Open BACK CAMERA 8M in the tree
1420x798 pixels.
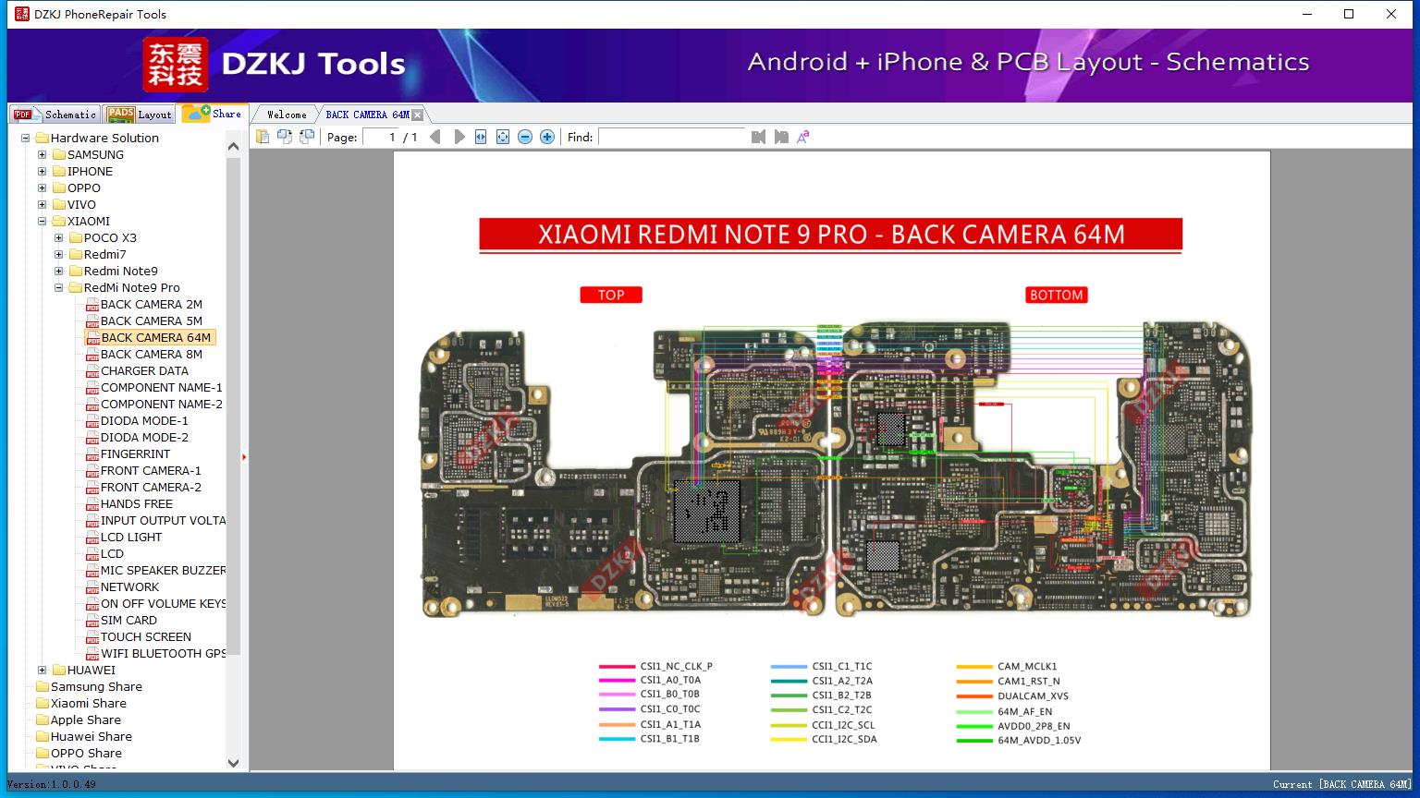pos(152,354)
